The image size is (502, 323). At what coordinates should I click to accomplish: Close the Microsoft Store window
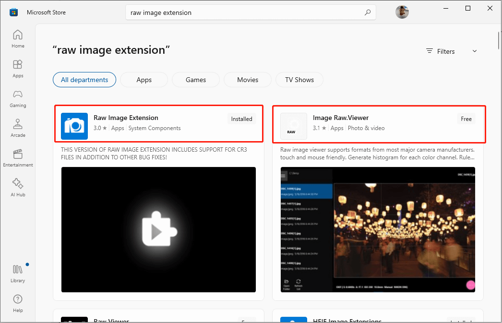coord(490,8)
